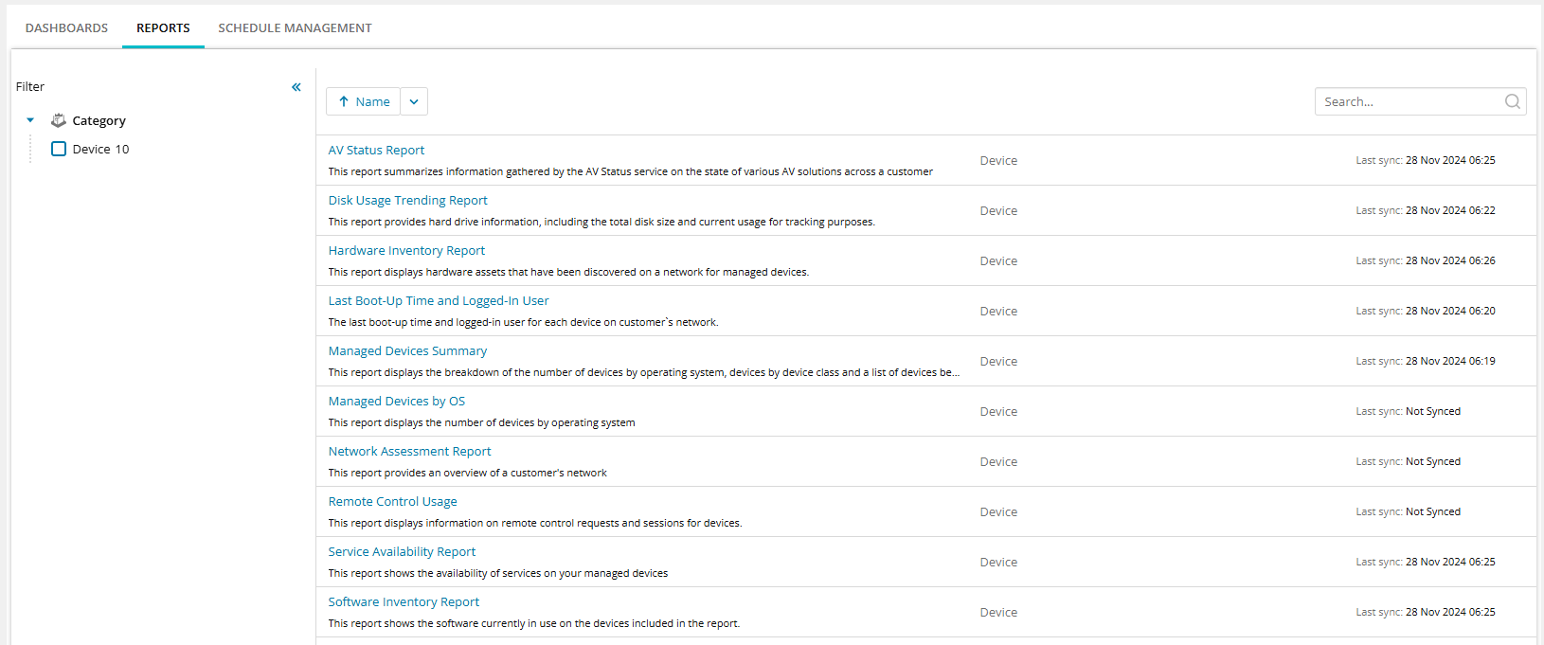
Task: Enable the Device 10 checkbox
Action: 59,149
